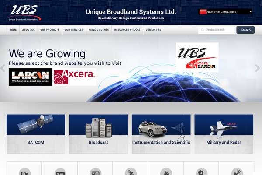This screenshot has height=175, width=262.
Task: Focus the Product Search input field
Action: tap(217, 30)
